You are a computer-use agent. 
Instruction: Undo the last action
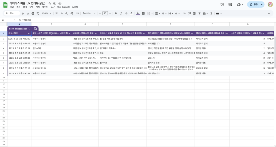coord(23,13)
